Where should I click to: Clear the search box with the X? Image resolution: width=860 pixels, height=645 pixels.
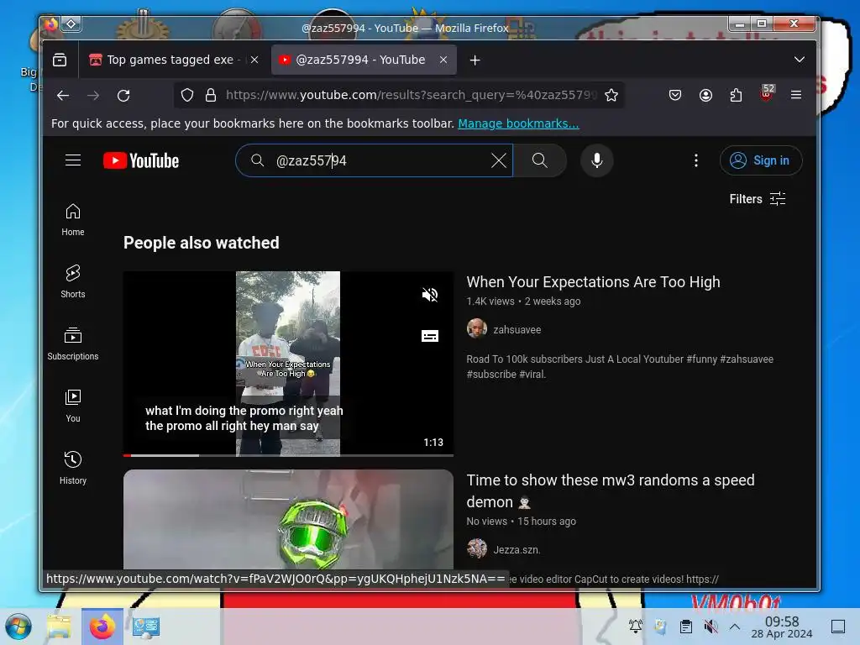(499, 160)
